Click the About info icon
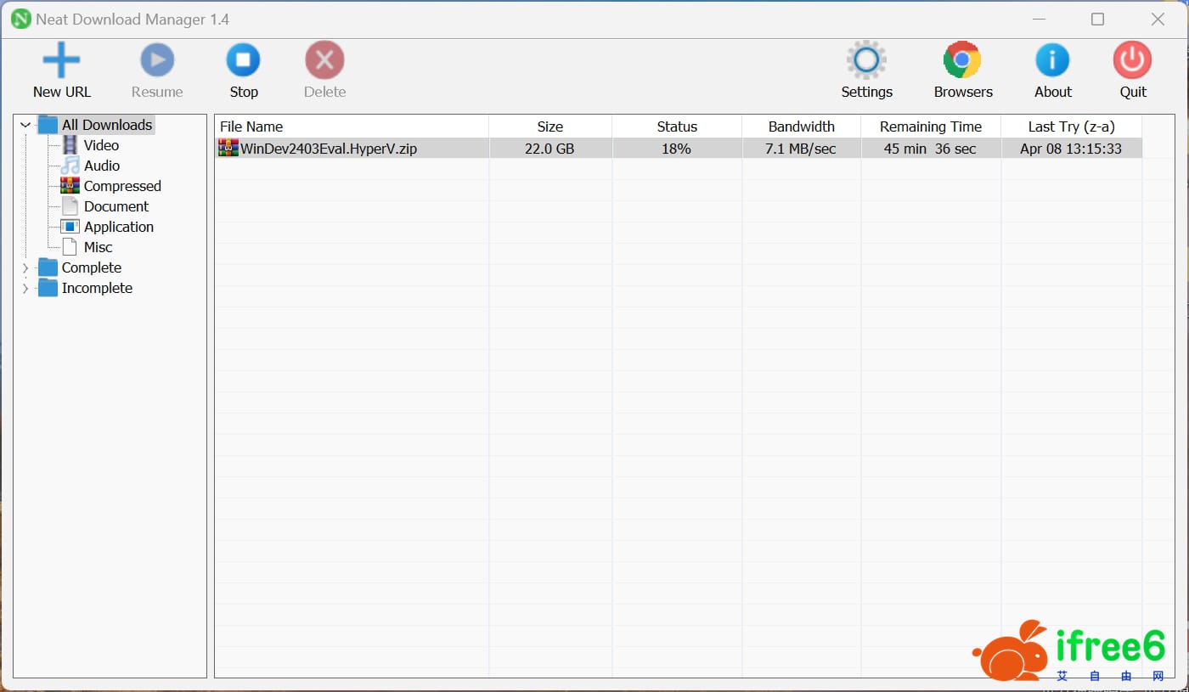The height and width of the screenshot is (692, 1189). (1052, 60)
